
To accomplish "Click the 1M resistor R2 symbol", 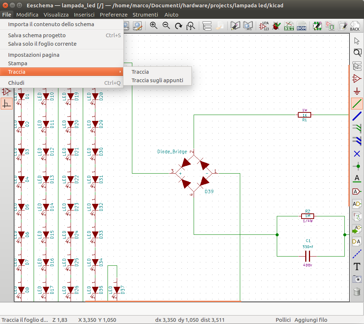I will point(307,216).
